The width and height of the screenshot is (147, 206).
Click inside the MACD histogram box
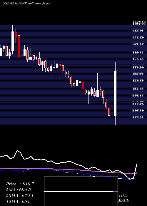81,191
